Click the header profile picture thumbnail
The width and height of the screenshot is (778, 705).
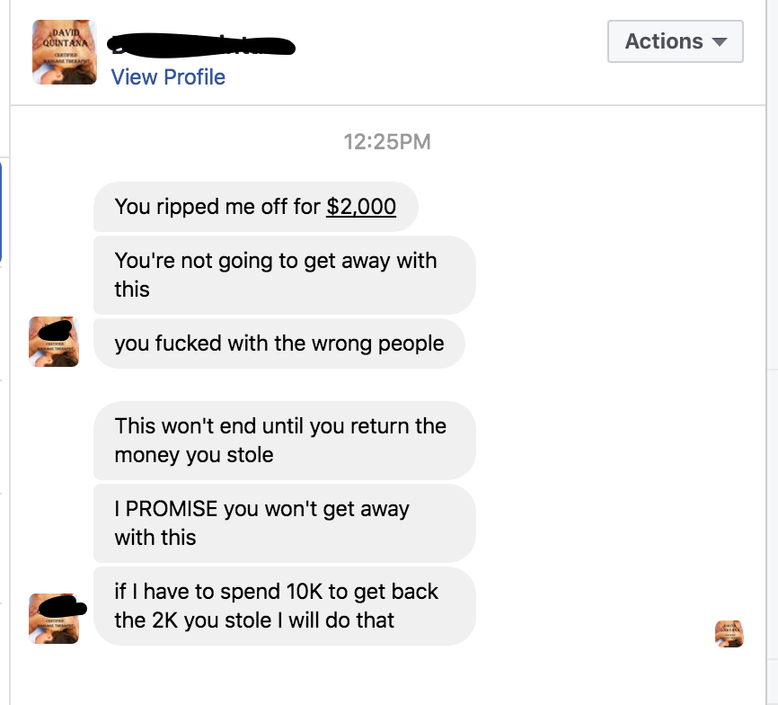tap(64, 52)
